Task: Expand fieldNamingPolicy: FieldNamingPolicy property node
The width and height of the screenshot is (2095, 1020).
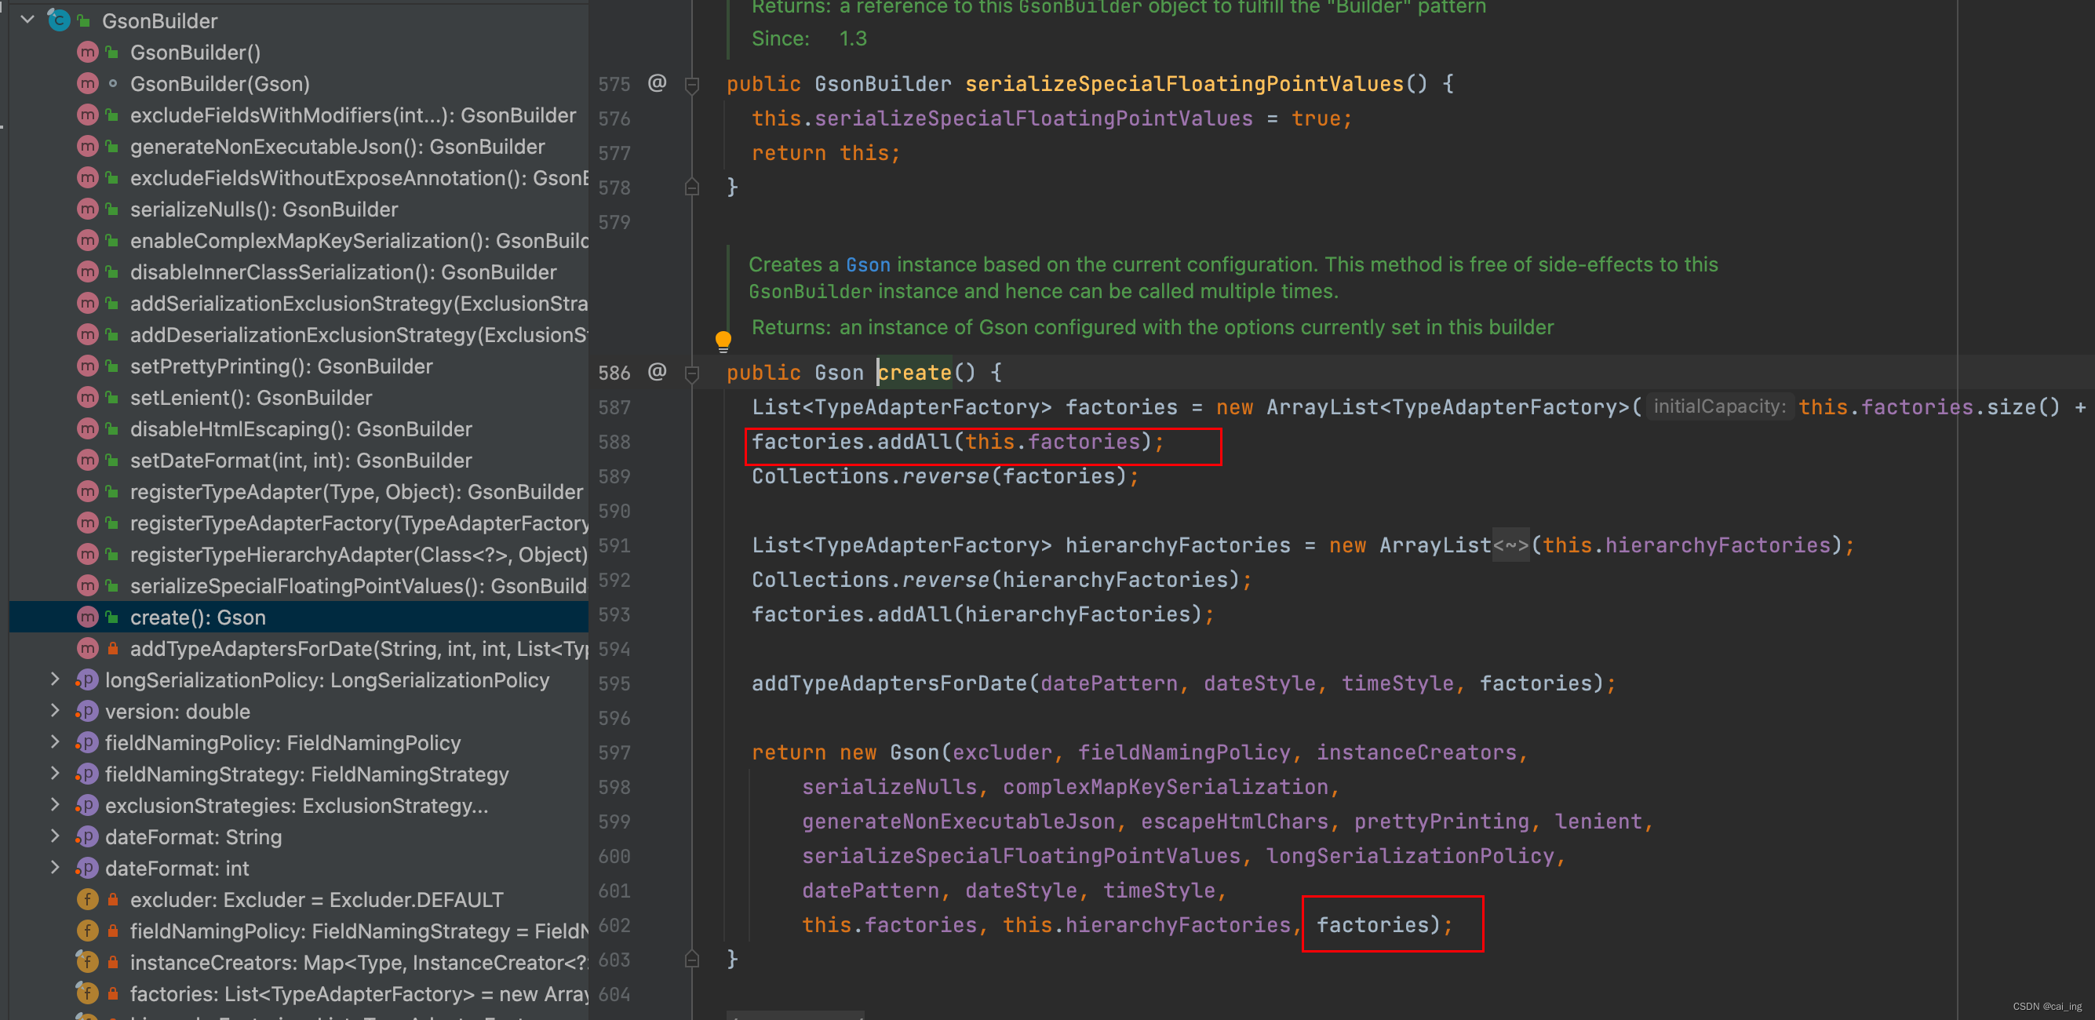Action: 54,741
